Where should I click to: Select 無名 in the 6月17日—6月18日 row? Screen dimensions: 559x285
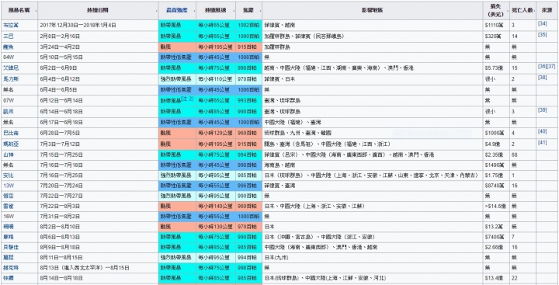pos(9,122)
